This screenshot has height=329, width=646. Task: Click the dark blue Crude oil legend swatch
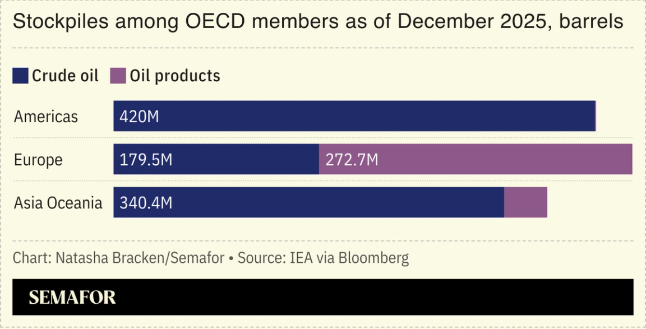[x=20, y=76]
